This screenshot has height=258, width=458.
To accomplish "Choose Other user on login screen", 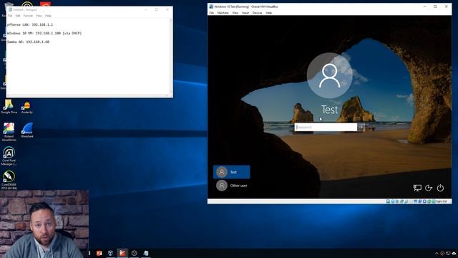I will pyautogui.click(x=232, y=186).
